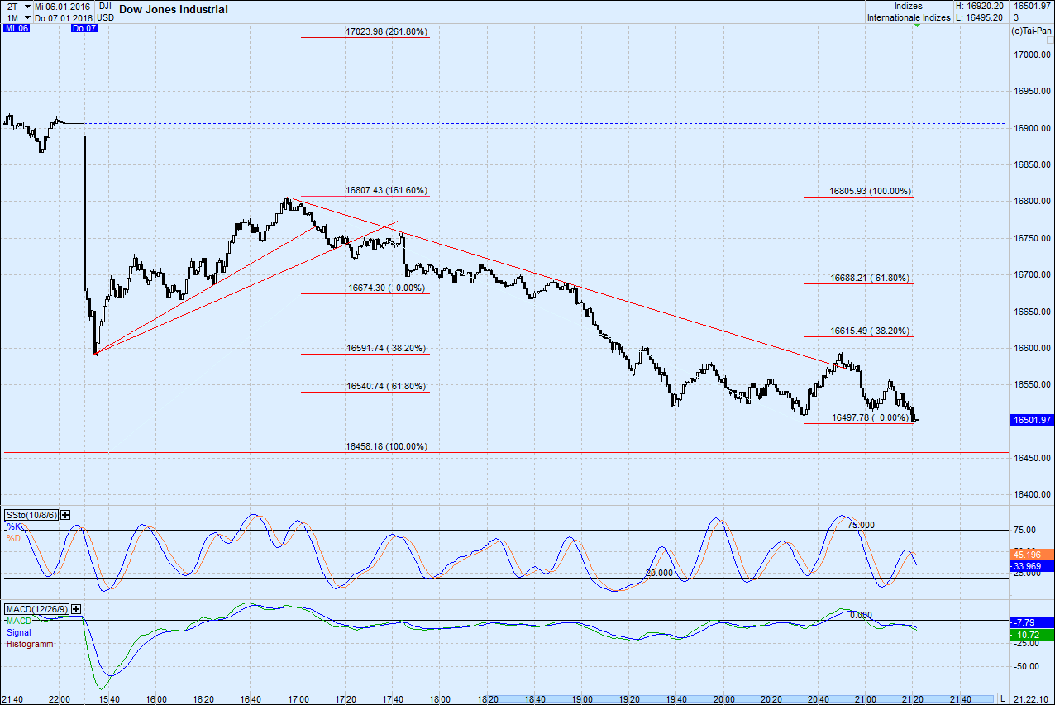Toggle the Histogramm entry in the MACD legend
Image resolution: width=1055 pixels, height=705 pixels.
click(x=26, y=644)
